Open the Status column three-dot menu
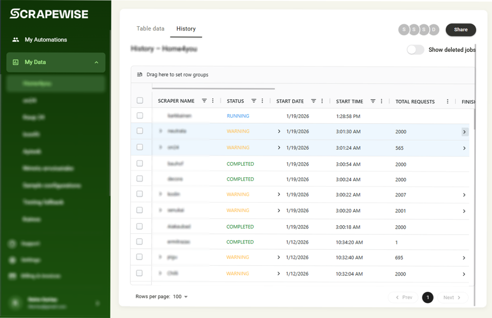Image resolution: width=492 pixels, height=318 pixels. 262,101
